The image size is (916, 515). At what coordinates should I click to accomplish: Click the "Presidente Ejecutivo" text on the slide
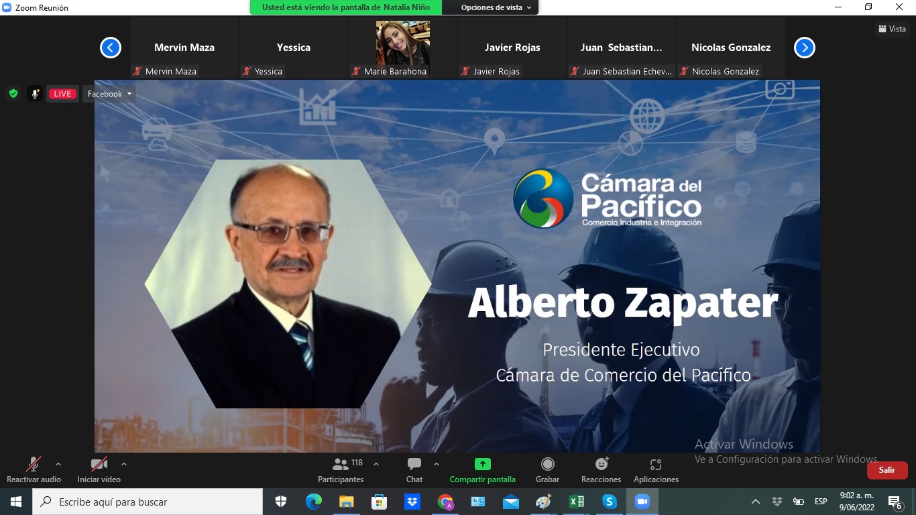click(x=621, y=350)
